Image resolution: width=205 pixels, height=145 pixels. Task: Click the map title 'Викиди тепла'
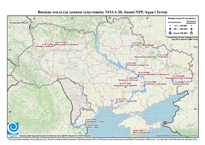pos(50,12)
